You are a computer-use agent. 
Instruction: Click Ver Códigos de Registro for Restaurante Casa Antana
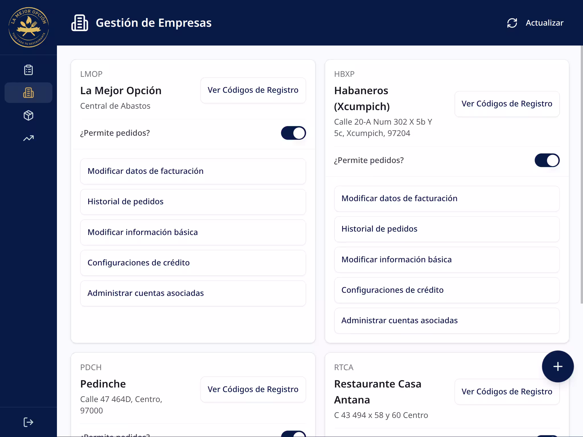pos(507,391)
